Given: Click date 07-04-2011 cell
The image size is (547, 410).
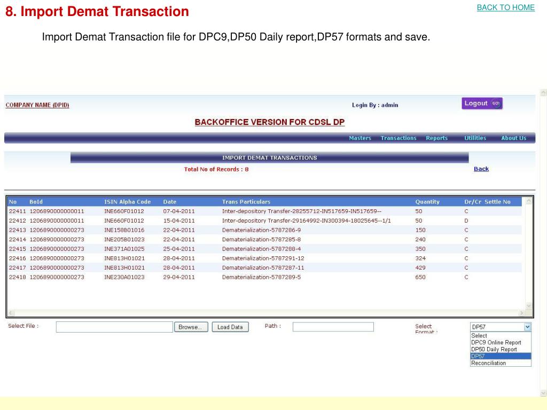Looking at the screenshot, I should click(179, 211).
